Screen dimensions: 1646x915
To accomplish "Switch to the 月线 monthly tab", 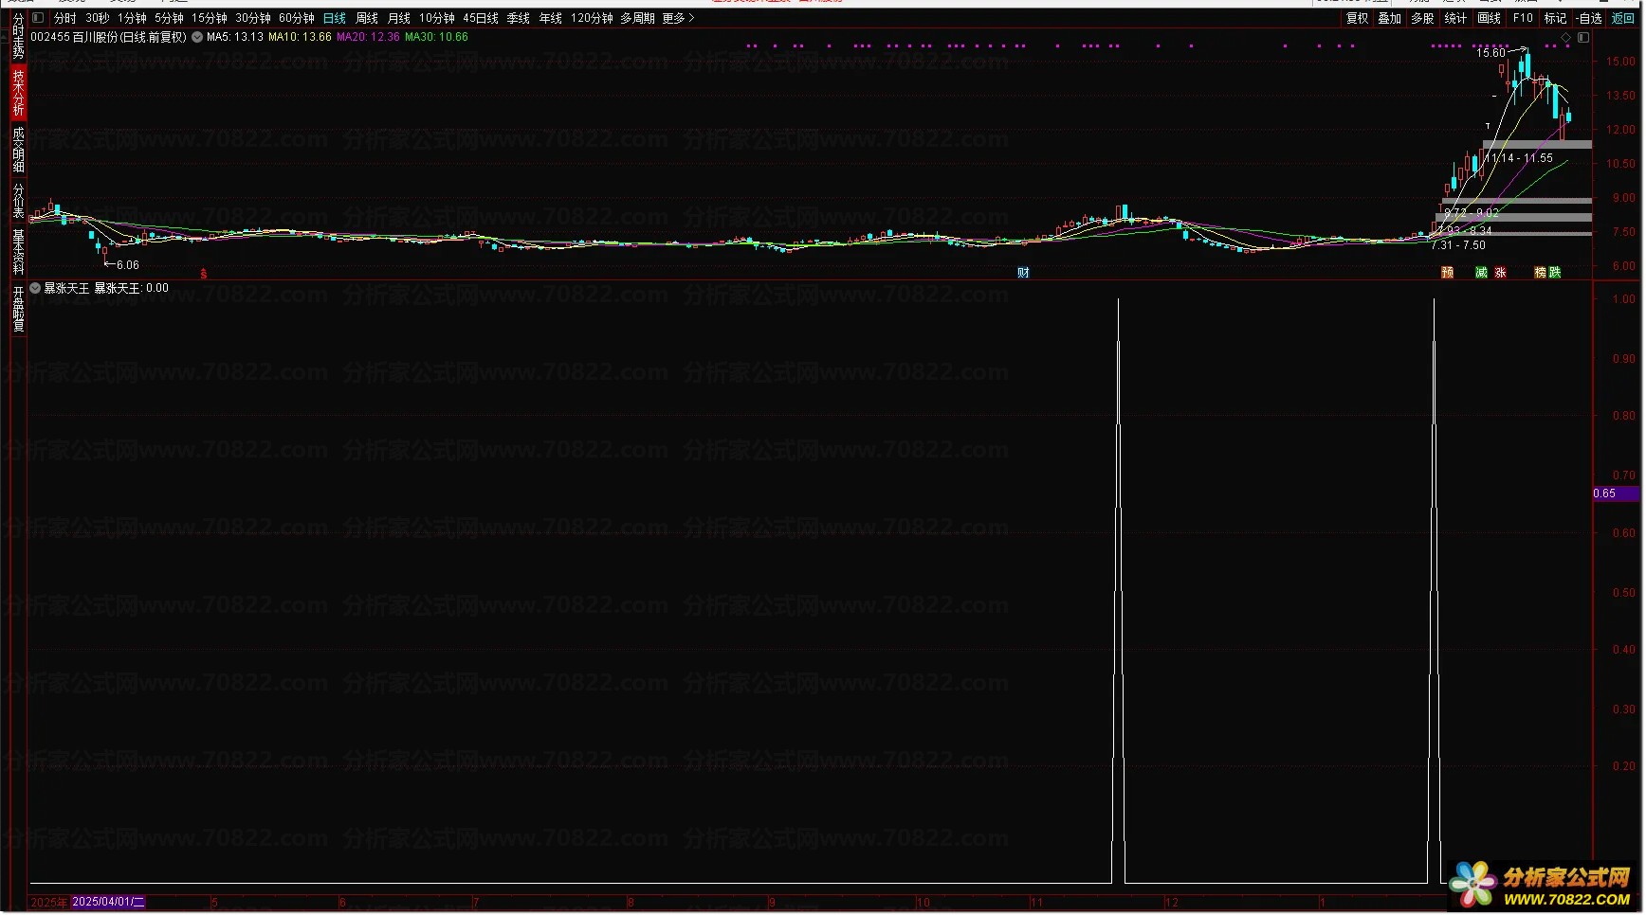I will pos(399,18).
